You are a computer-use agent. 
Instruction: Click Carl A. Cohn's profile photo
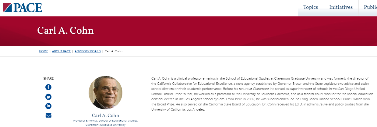tap(105, 93)
